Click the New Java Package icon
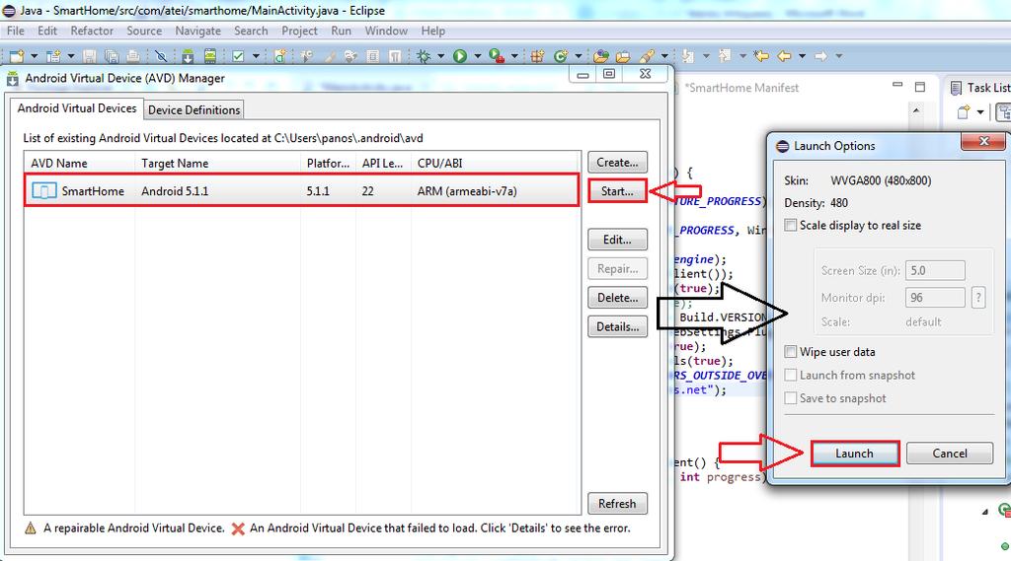The width and height of the screenshot is (1011, 561). [538, 56]
